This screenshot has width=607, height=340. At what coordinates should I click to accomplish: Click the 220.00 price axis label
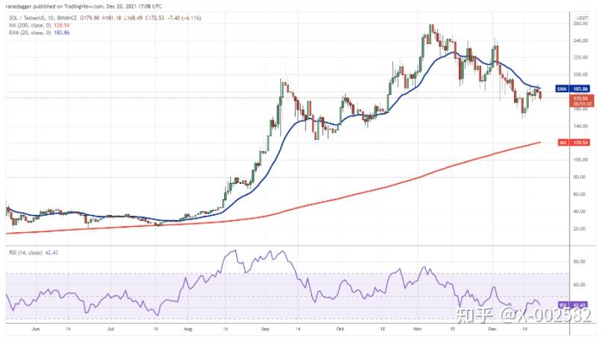(x=580, y=57)
